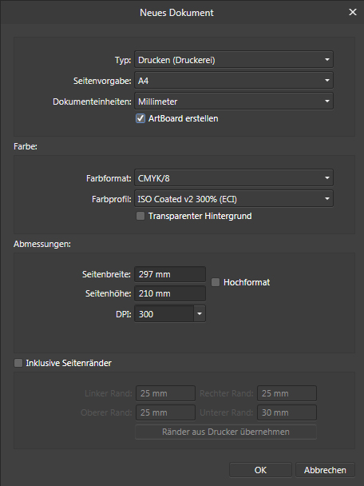Enable the Inklusive Seitenränder checkbox
This screenshot has width=364, height=486.
[18, 363]
